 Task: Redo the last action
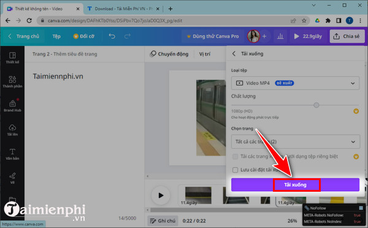[x=128, y=36]
